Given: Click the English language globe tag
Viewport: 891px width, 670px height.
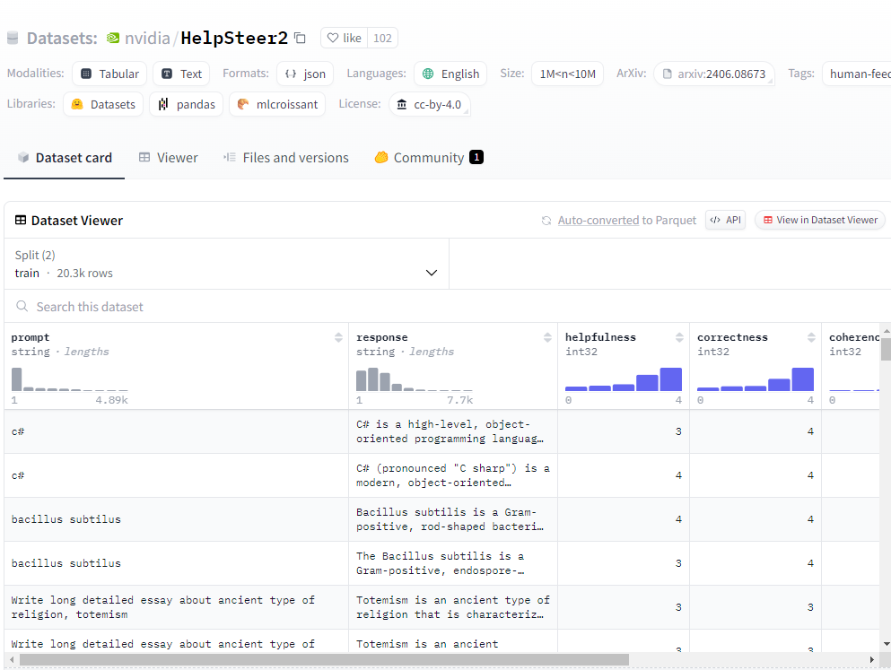Looking at the screenshot, I should click(450, 74).
